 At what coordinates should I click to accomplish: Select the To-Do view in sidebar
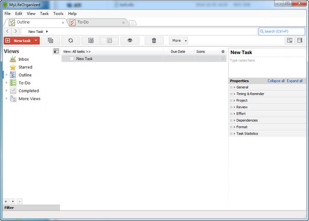[24, 83]
